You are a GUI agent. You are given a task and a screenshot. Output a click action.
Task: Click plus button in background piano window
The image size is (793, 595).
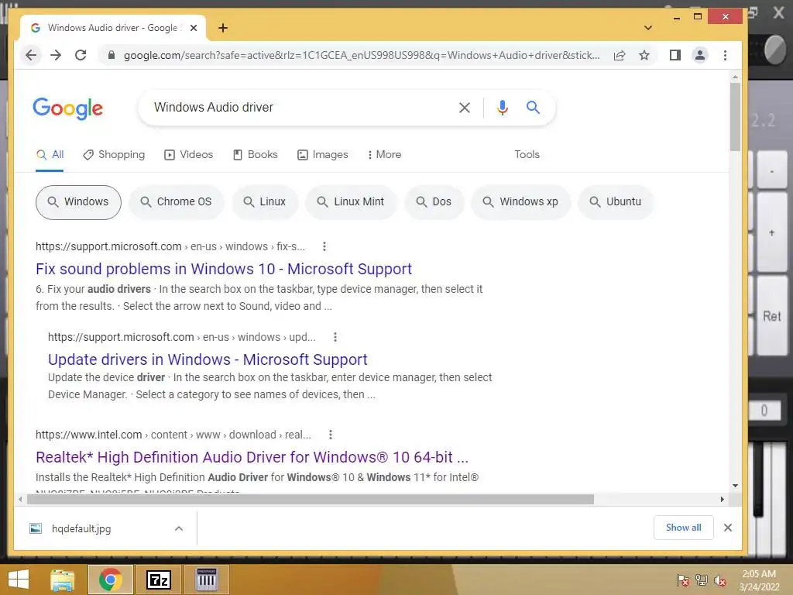click(x=772, y=232)
